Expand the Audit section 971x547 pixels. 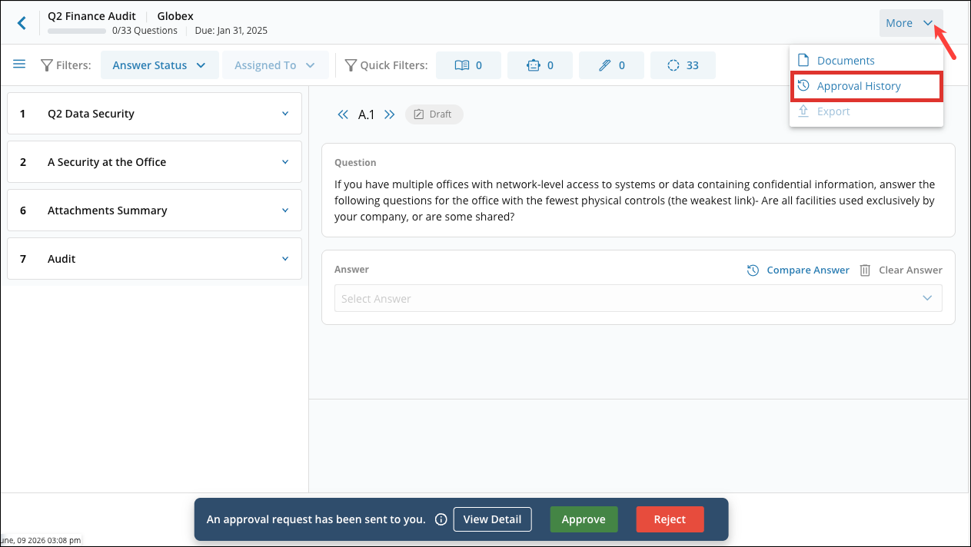pyautogui.click(x=155, y=259)
